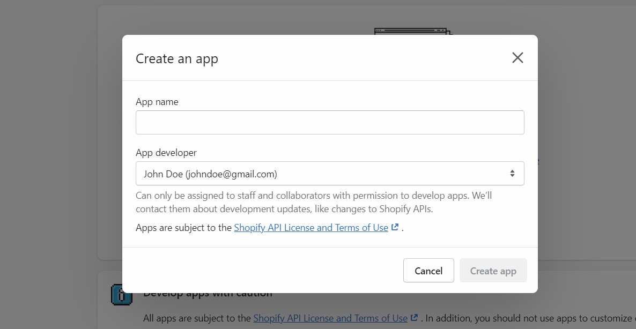
Task: Click the "App name" field label
Action: (157, 102)
